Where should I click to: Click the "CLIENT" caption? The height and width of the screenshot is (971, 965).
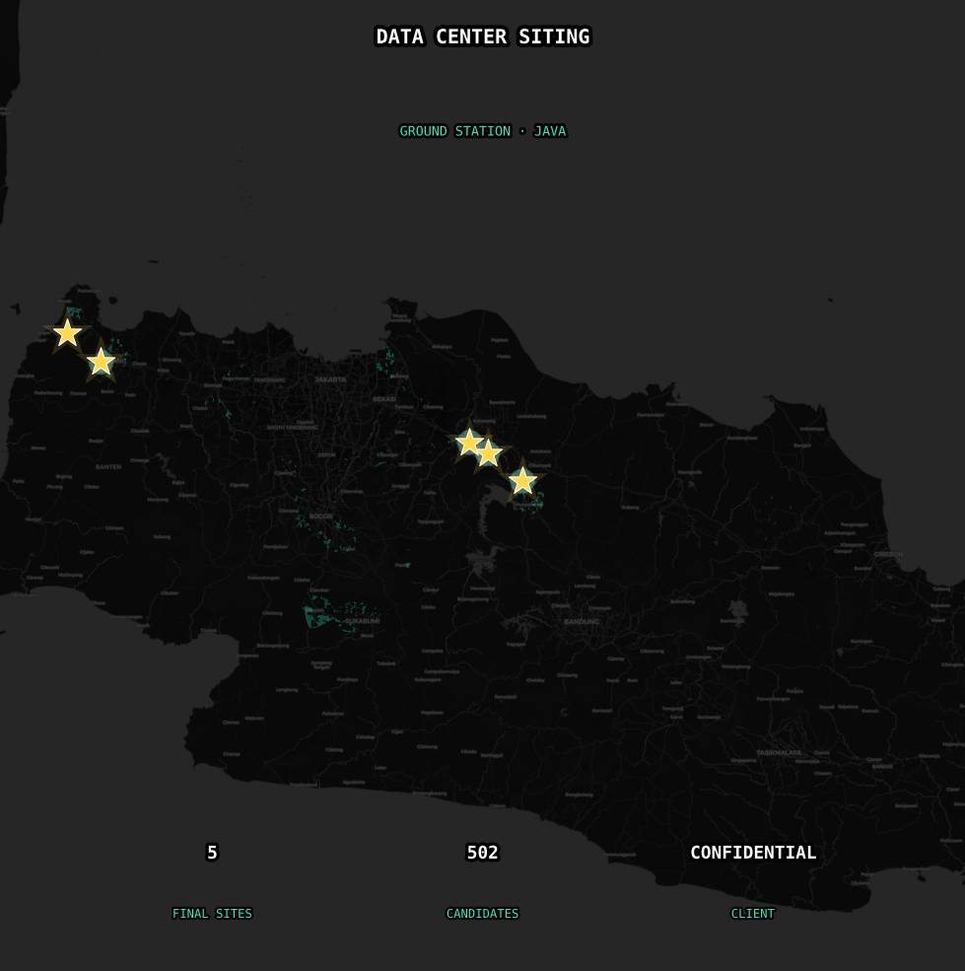coord(752,914)
